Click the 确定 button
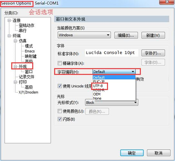The height and width of the screenshot is (161, 175). pyautogui.click(x=132, y=153)
